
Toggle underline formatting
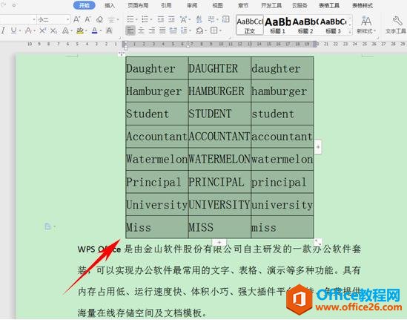[13, 30]
